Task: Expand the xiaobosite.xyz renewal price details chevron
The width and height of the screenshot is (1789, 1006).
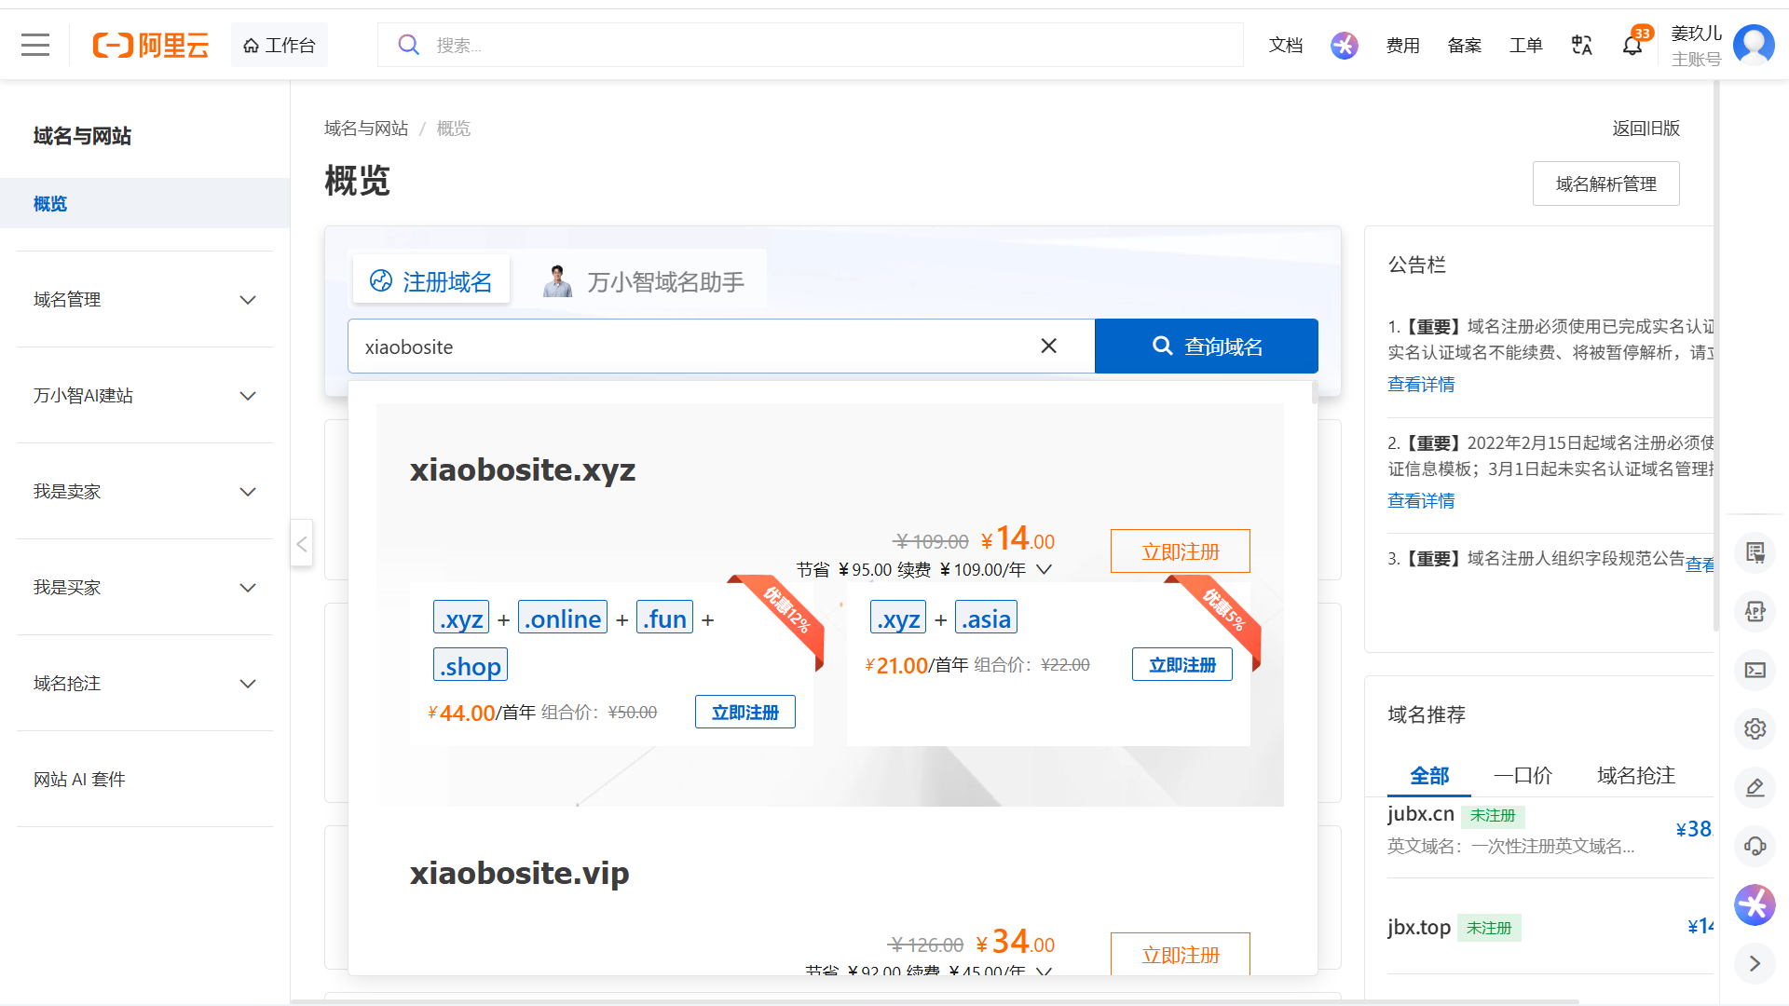Action: 1045,569
